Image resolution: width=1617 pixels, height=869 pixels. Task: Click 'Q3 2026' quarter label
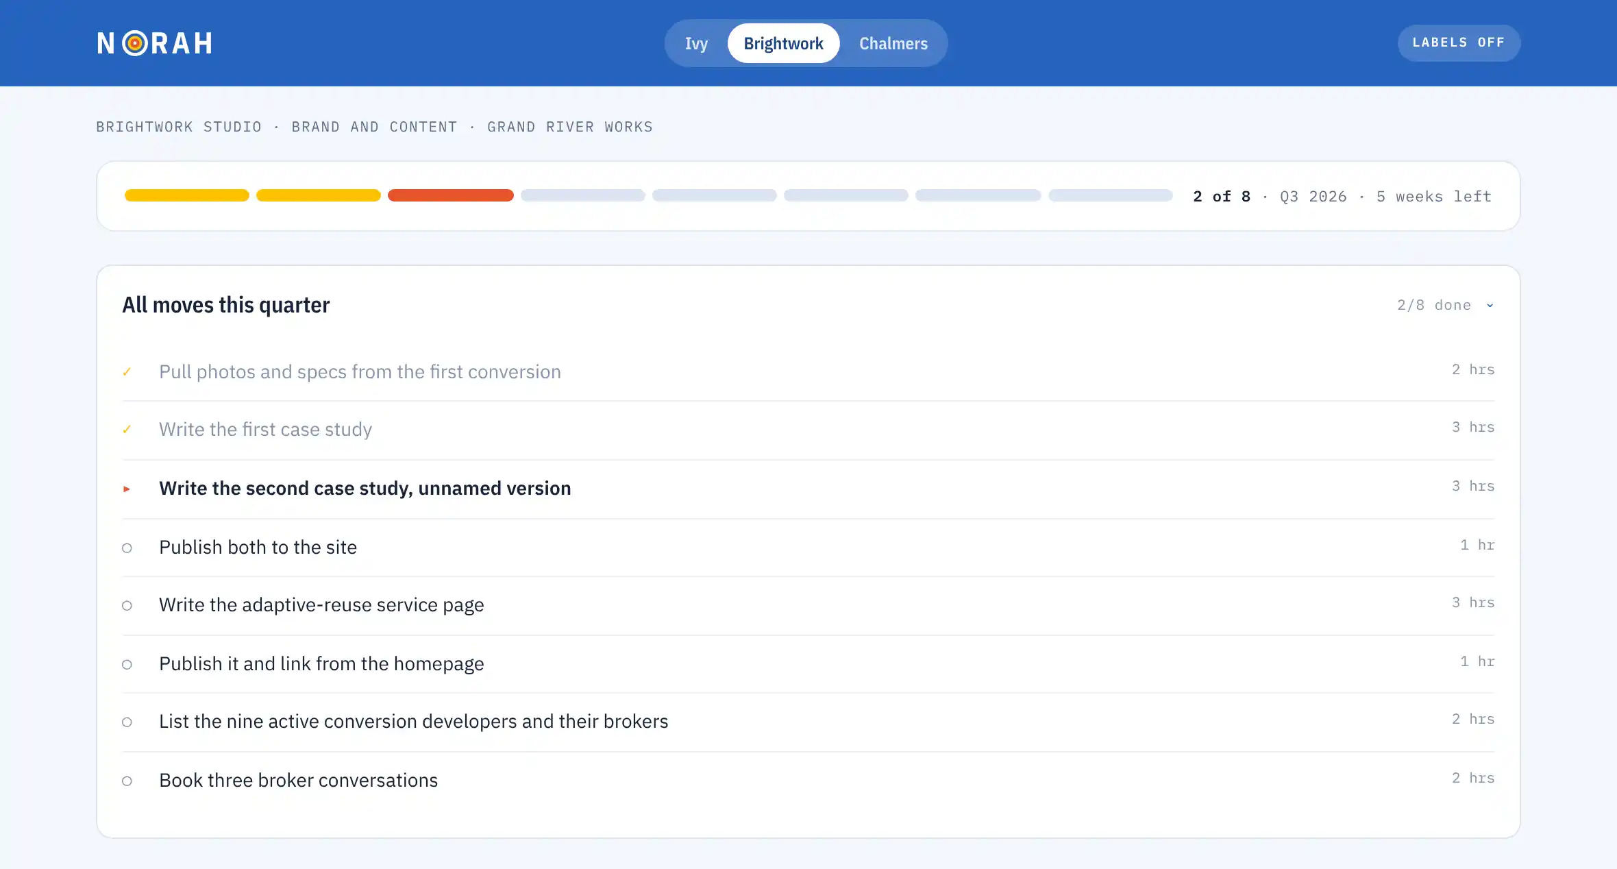[1313, 197]
